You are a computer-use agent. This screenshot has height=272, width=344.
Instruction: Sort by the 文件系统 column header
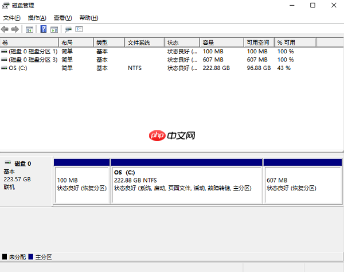pos(144,42)
